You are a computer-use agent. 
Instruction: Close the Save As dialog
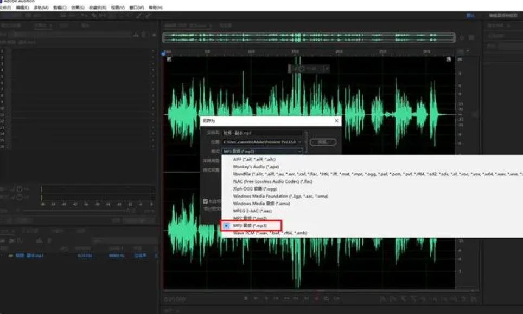pyautogui.click(x=336, y=121)
